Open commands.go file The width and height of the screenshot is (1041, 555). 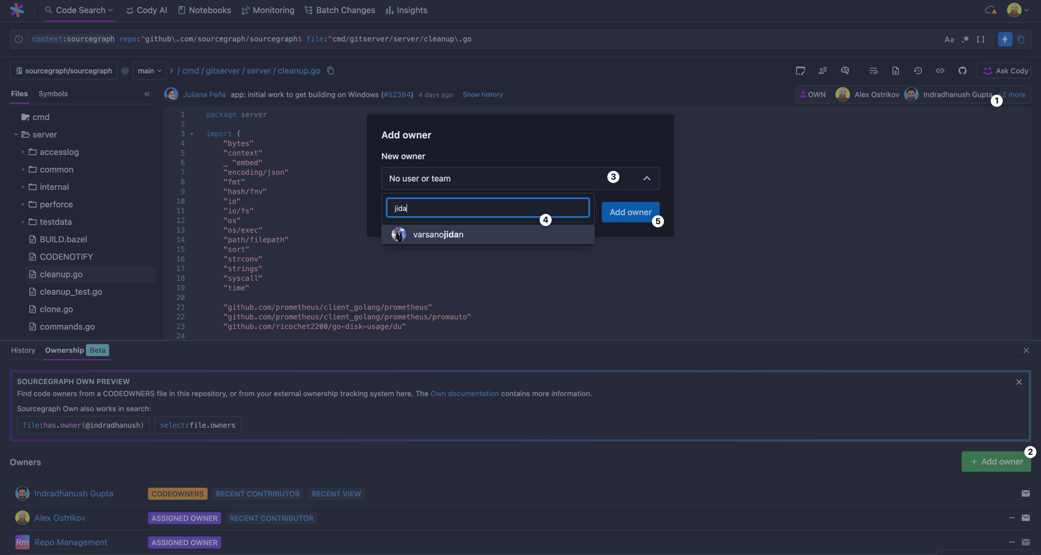click(67, 327)
